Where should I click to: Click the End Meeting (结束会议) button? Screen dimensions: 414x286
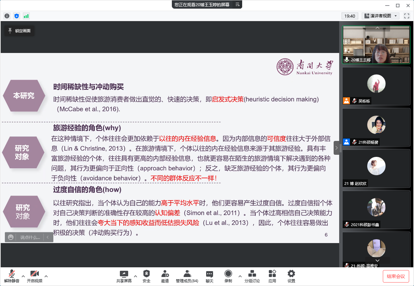tap(396, 276)
